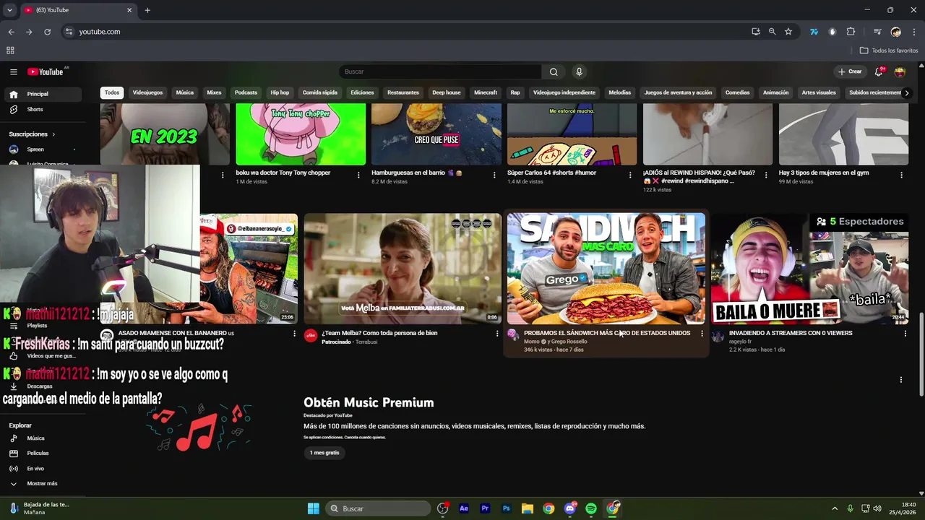Open the YouTube guide hamburger menu
The height and width of the screenshot is (520, 925).
pos(13,71)
